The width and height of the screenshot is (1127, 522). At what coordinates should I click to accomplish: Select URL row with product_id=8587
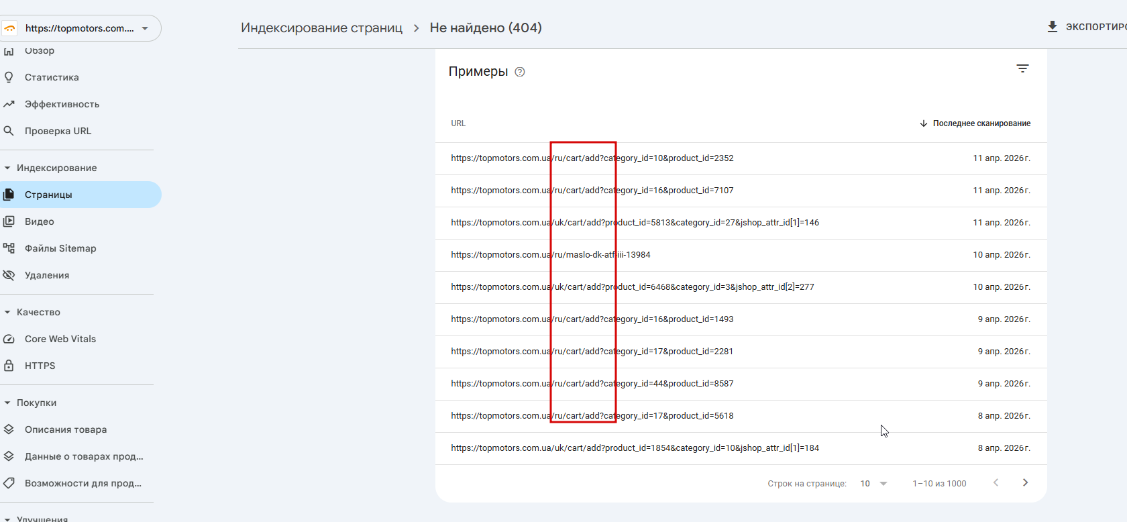[x=741, y=384]
